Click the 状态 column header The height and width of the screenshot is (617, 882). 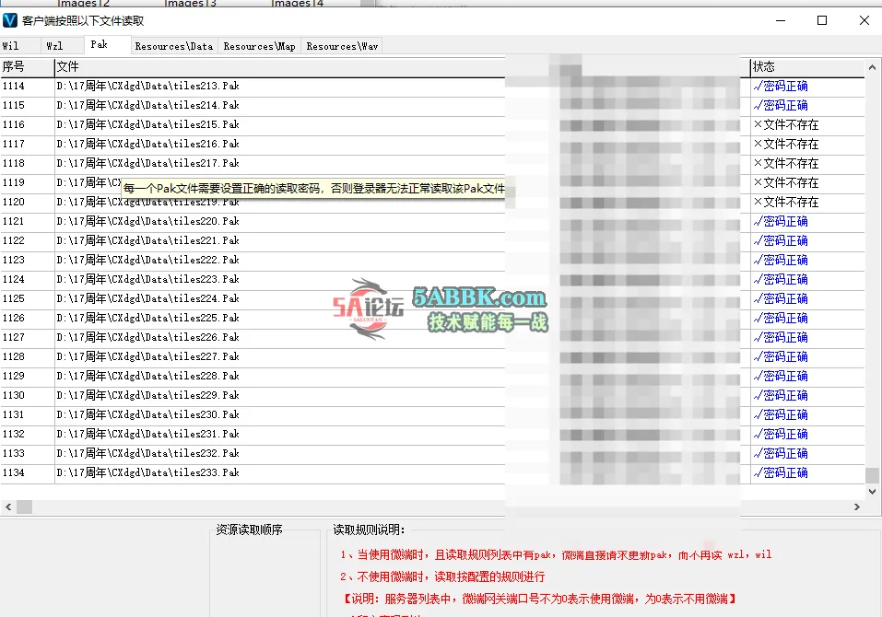tap(807, 67)
